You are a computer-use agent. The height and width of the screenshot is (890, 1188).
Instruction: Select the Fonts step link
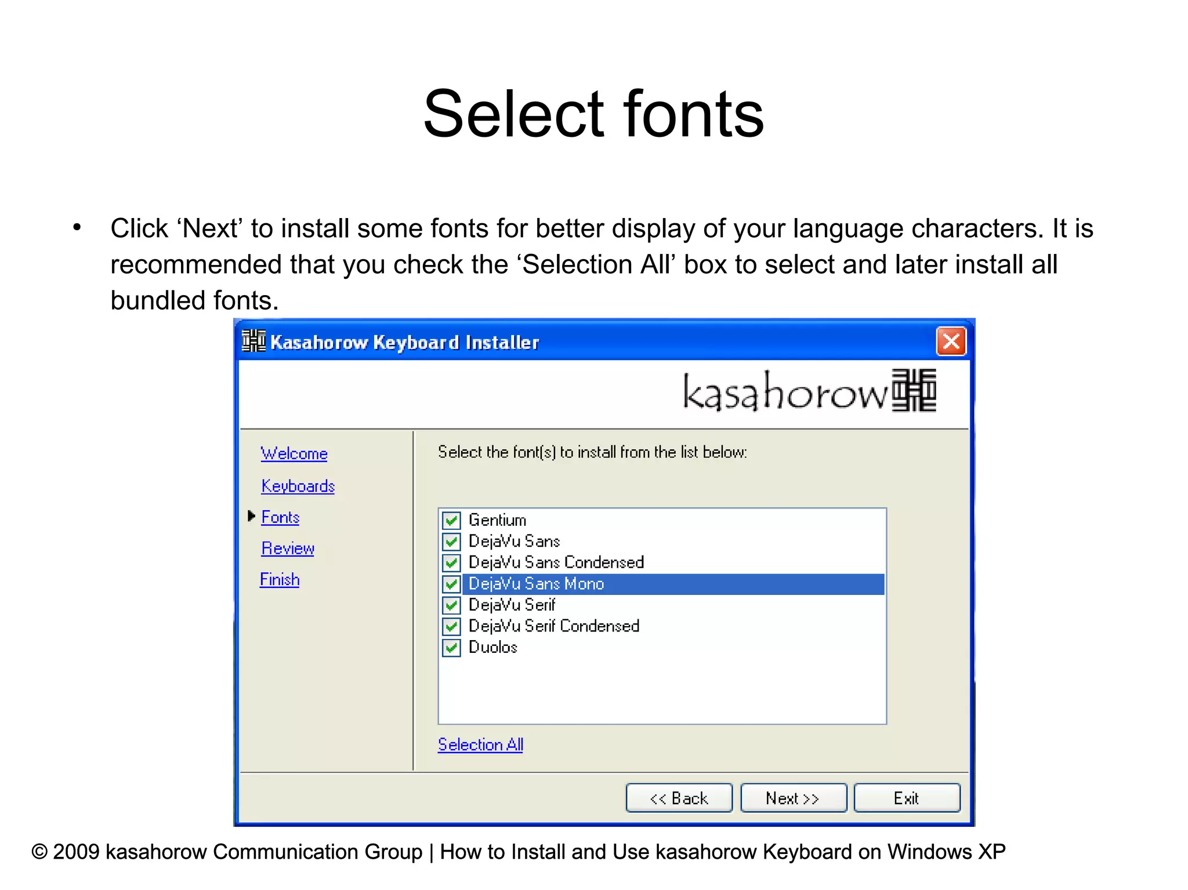pyautogui.click(x=280, y=517)
